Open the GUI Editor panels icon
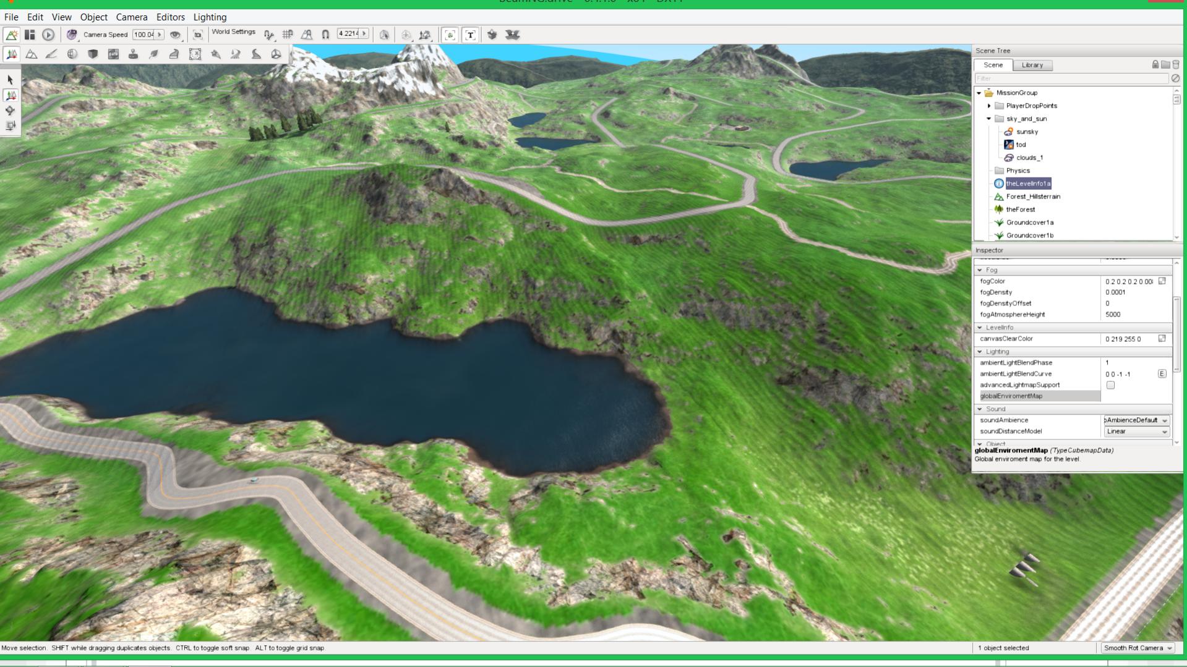Viewport: 1187px width, 667px height. pyautogui.click(x=30, y=35)
